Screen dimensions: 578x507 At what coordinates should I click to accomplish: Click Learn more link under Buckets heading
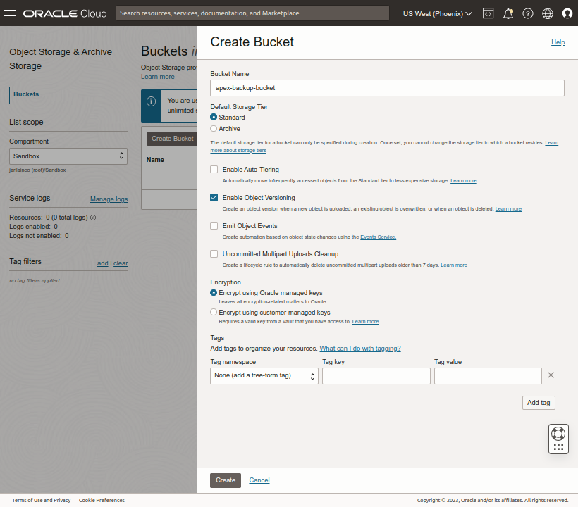[x=158, y=77]
